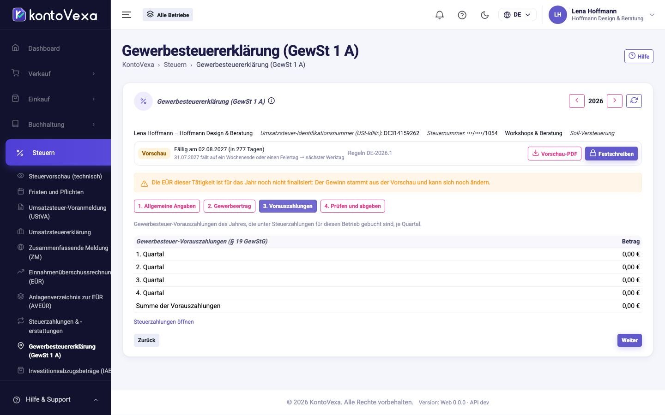Click the LH avatar circle
Image resolution: width=665 pixels, height=415 pixels.
coord(557,15)
